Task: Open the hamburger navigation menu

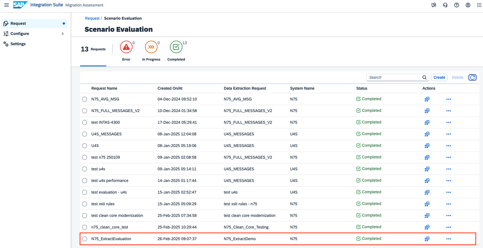Action: pos(6,5)
